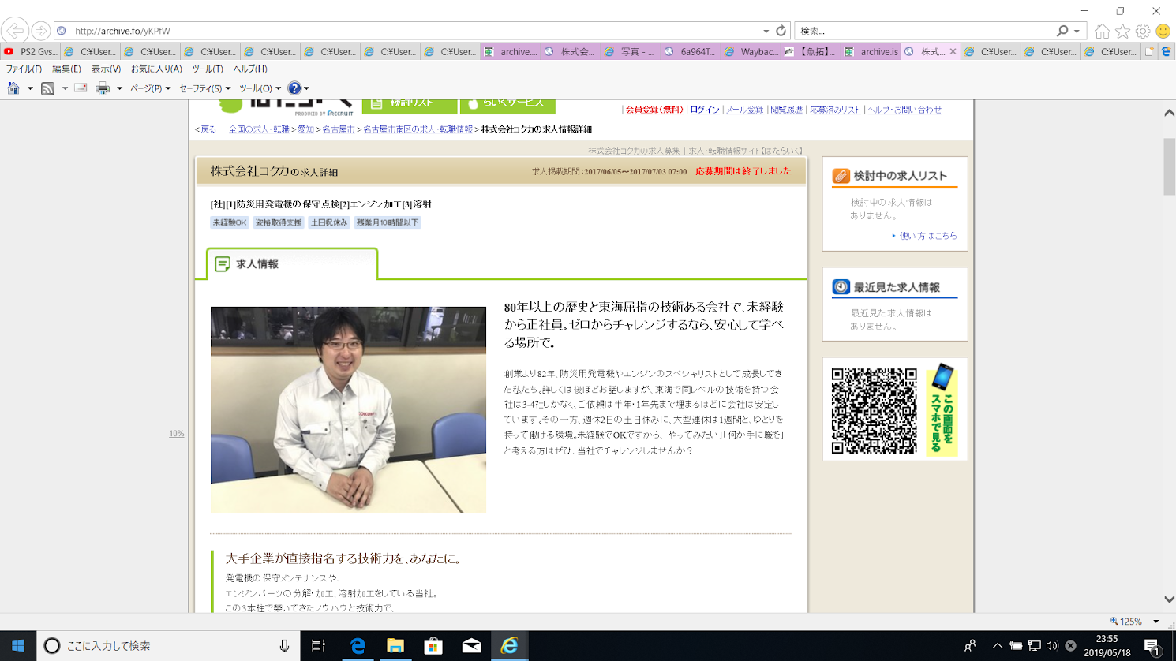Go back using the browser Back arrow

(15, 31)
